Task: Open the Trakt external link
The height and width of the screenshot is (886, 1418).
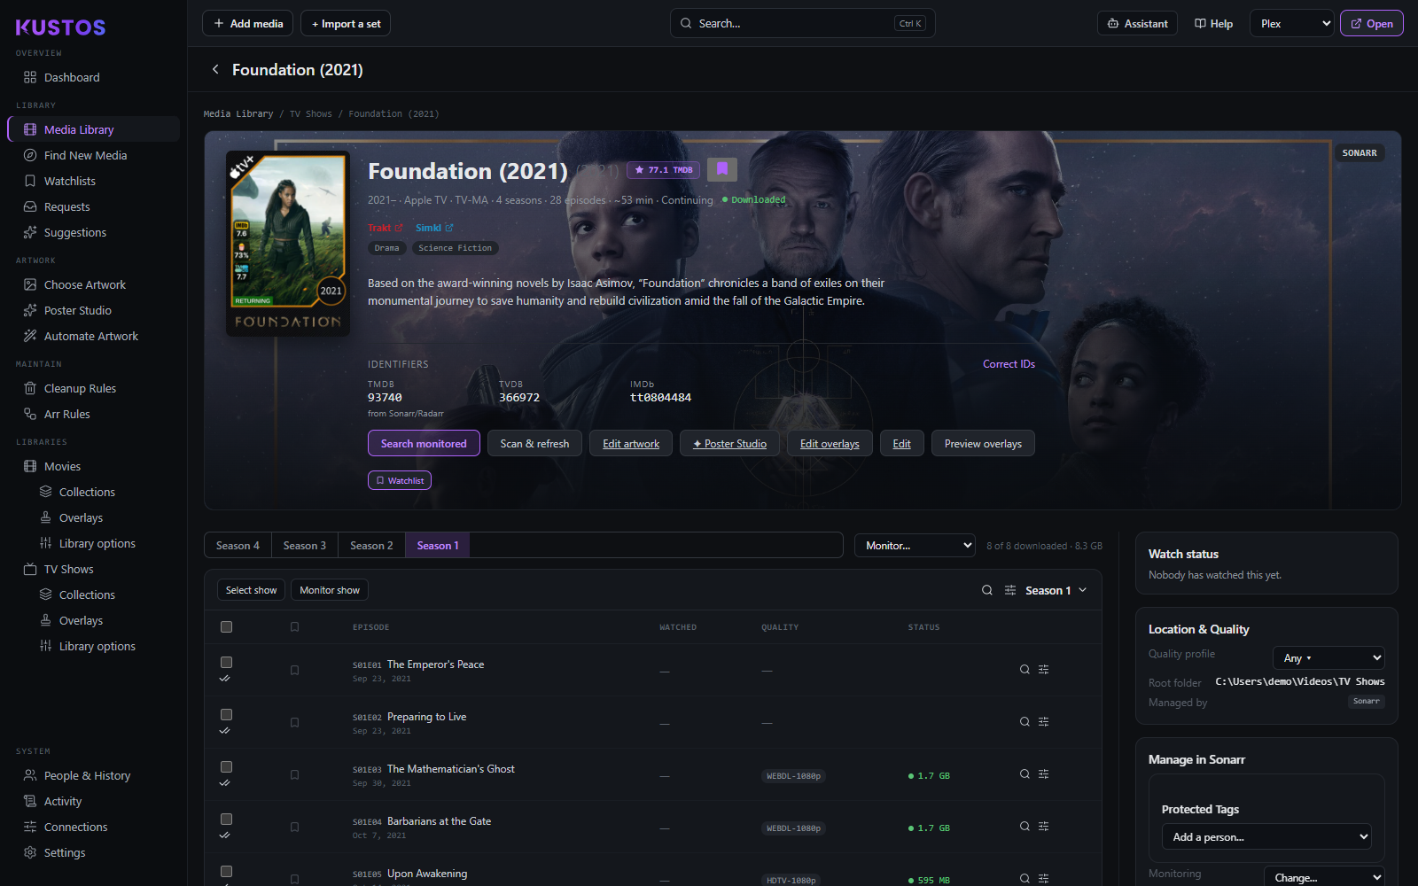Action: coord(385,228)
